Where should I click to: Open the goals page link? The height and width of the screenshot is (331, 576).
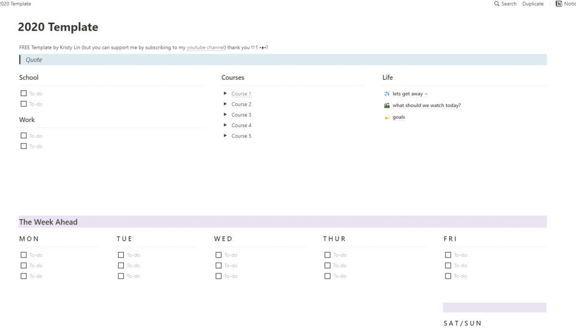tap(399, 117)
